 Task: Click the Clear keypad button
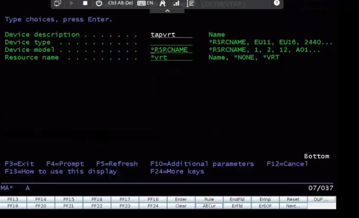point(181,206)
